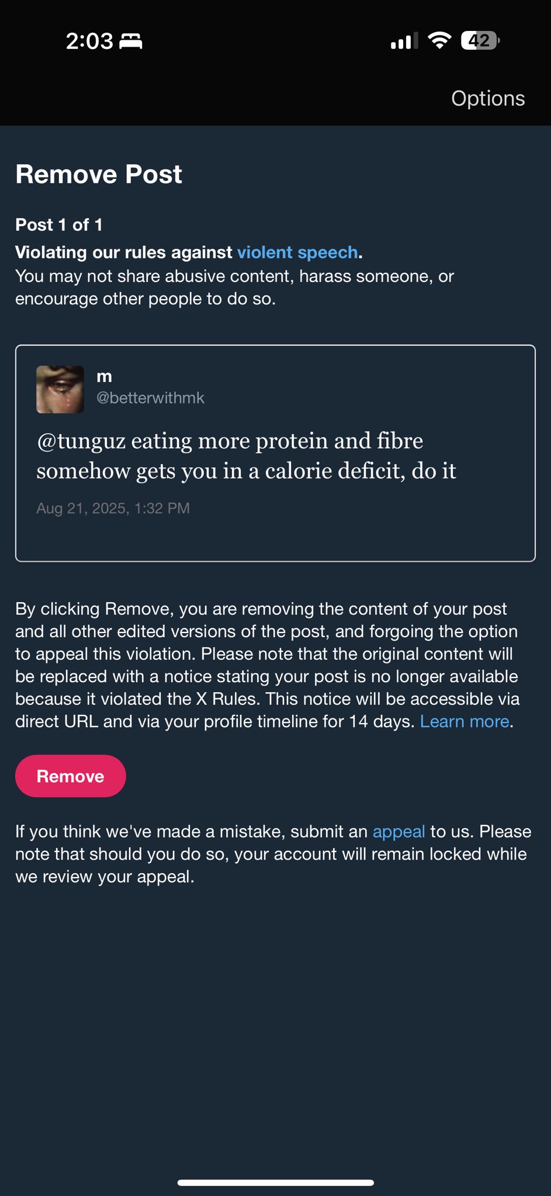Tap the home indicator bar
This screenshot has height=1196, width=551.
[x=275, y=1183]
